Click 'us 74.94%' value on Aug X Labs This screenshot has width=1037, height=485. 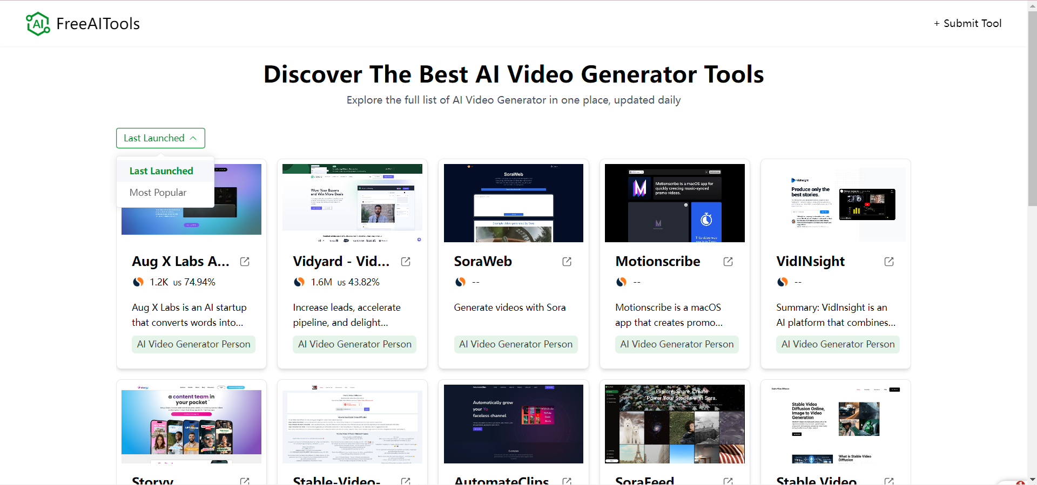point(194,282)
